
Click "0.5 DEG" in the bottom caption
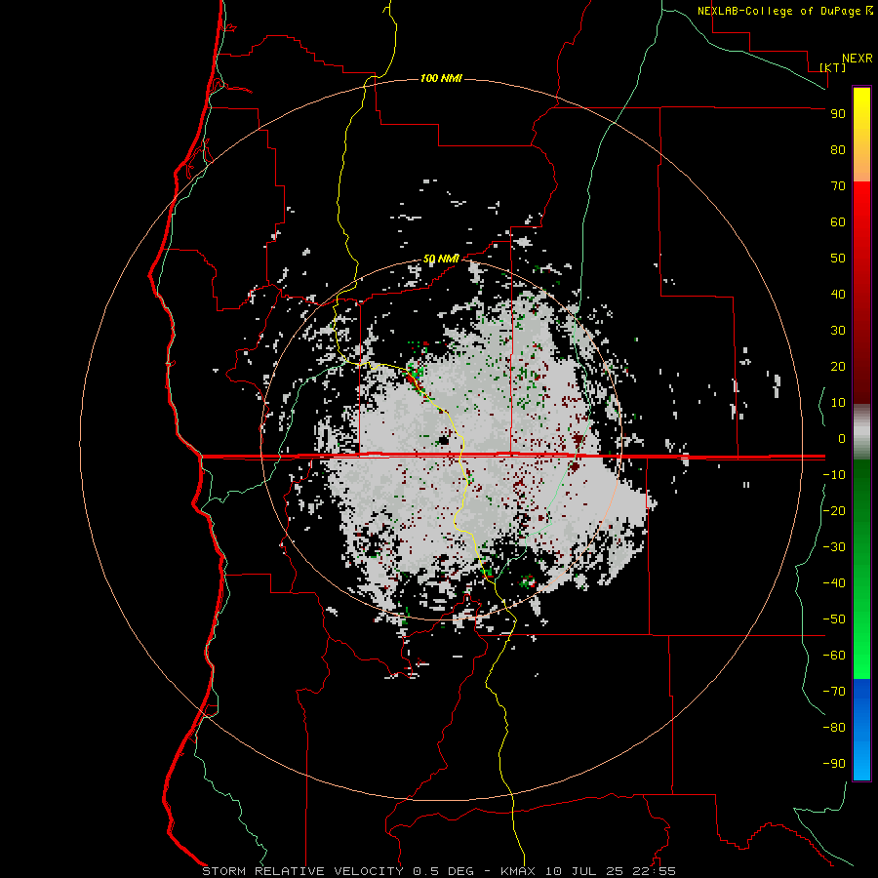click(443, 871)
